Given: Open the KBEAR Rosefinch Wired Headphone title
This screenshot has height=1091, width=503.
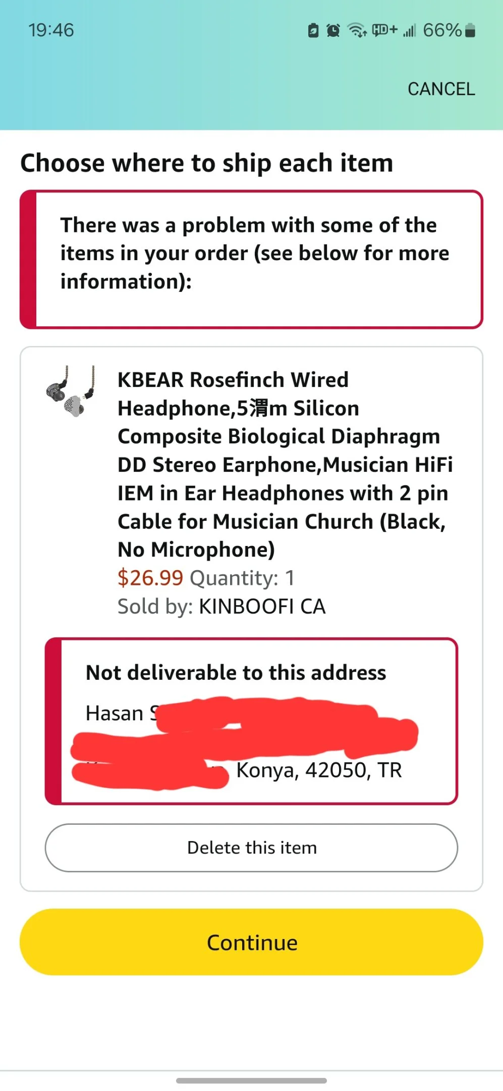Looking at the screenshot, I should pyautogui.click(x=285, y=465).
